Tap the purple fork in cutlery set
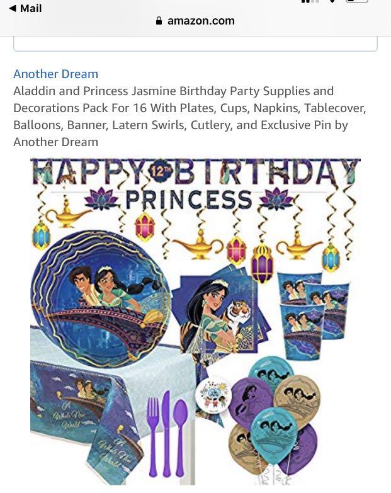This screenshot has width=391, height=493. [x=153, y=437]
